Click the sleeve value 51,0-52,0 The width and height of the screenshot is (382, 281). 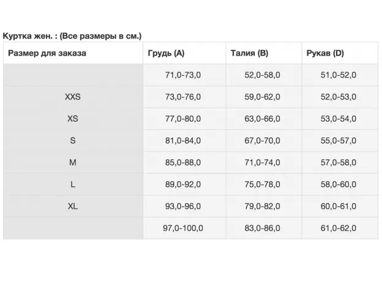click(x=339, y=75)
